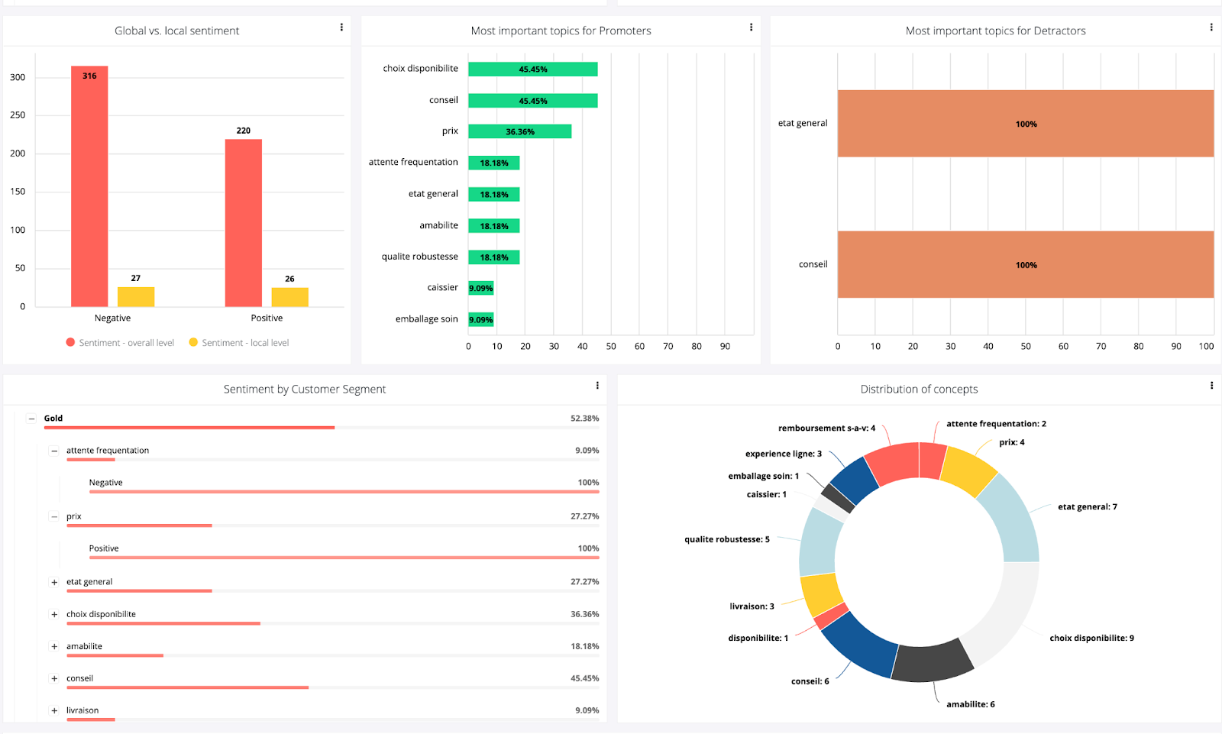Click livraison yellow donut segment

(x=821, y=593)
